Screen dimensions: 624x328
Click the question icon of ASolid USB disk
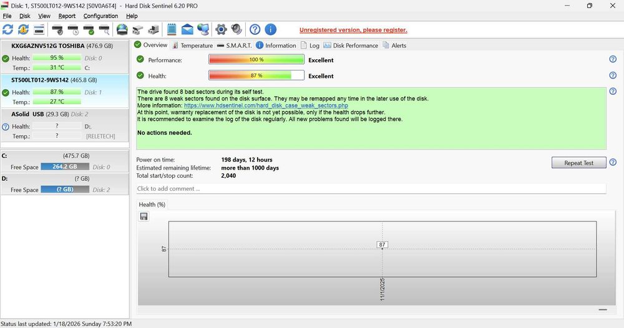(6, 127)
